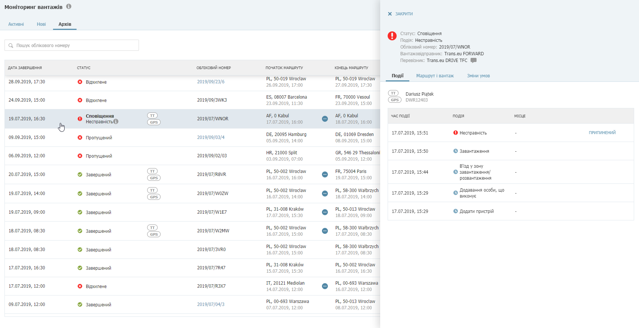The height and width of the screenshot is (328, 639).
Task: Click the DE, 20095 Hamburg route start
Action: click(x=286, y=134)
